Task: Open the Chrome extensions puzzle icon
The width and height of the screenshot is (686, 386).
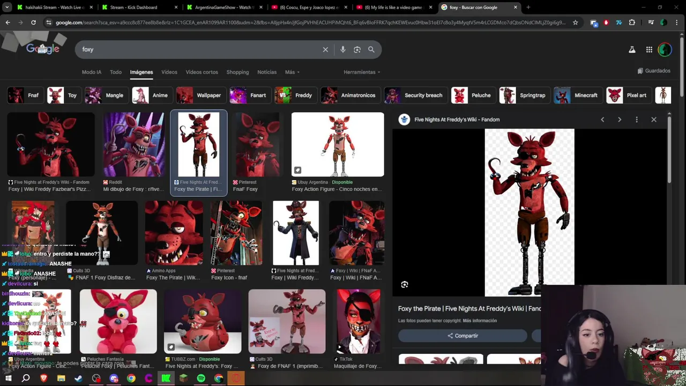Action: click(x=632, y=23)
